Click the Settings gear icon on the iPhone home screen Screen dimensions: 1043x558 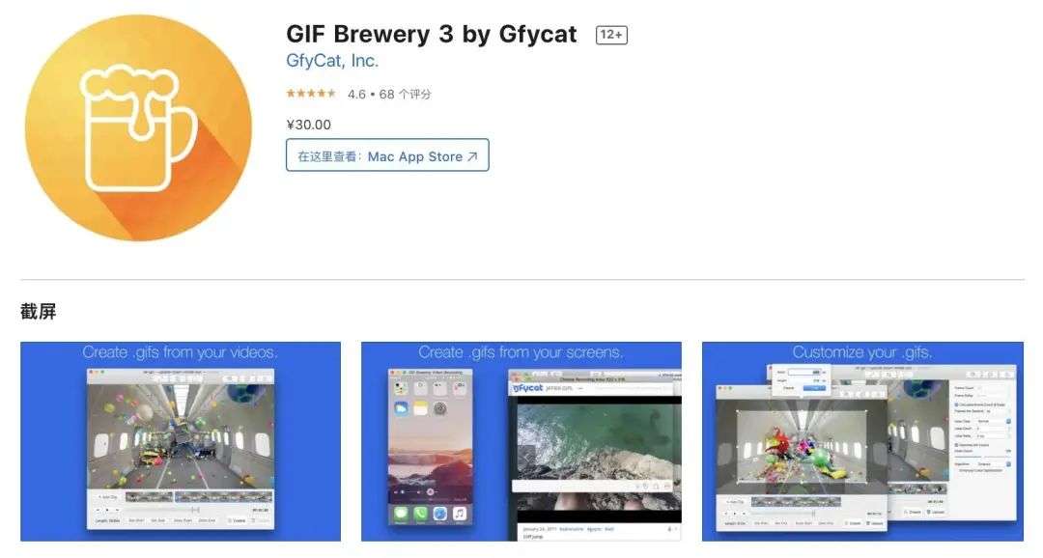click(439, 408)
